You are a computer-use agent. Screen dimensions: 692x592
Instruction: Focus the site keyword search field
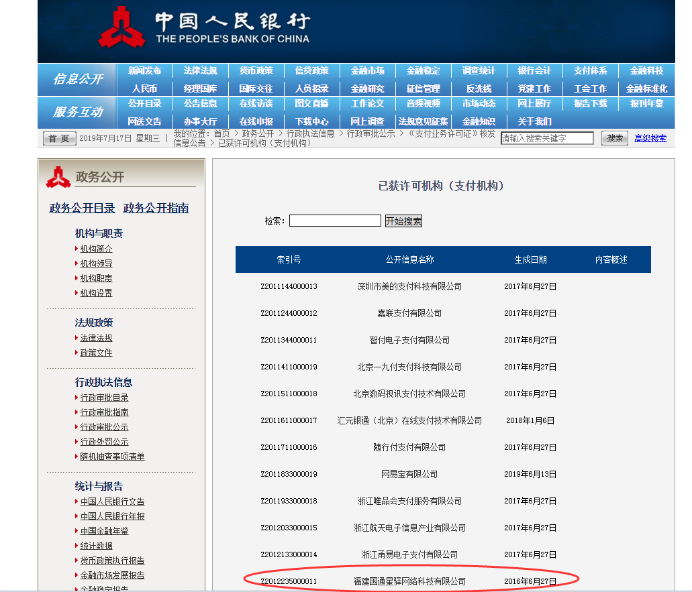pos(547,138)
